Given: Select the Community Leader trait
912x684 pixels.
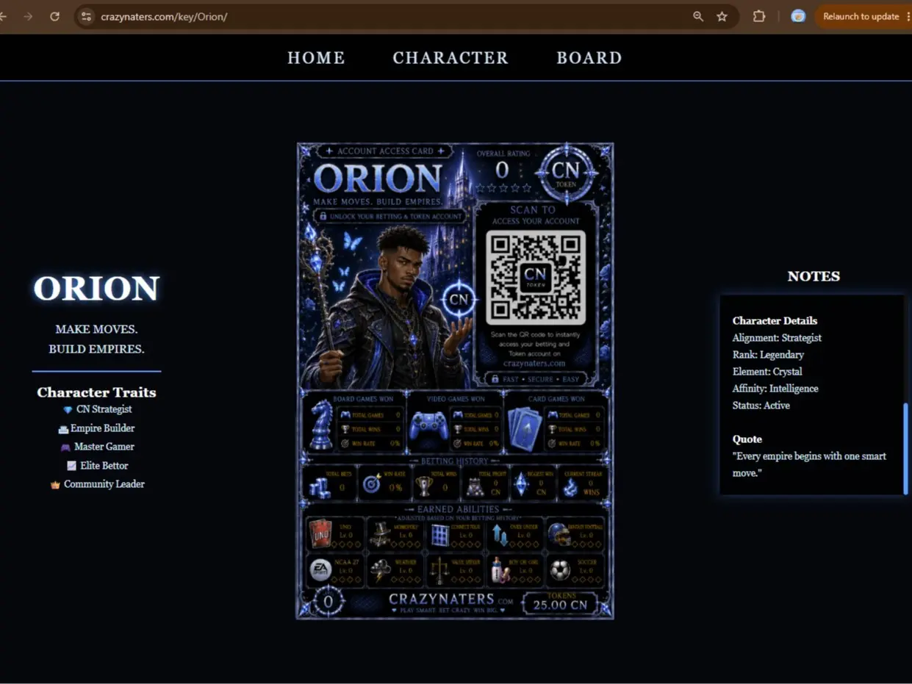Looking at the screenshot, I should (x=104, y=484).
